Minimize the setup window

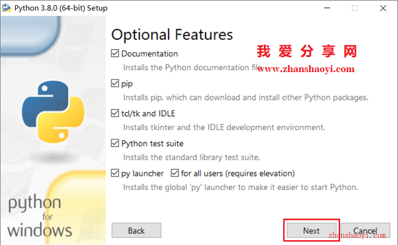[327, 8]
